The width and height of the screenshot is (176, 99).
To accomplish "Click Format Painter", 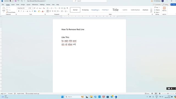I will 11,12.
